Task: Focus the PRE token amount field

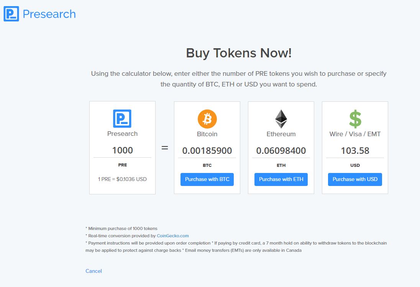Action: click(122, 150)
